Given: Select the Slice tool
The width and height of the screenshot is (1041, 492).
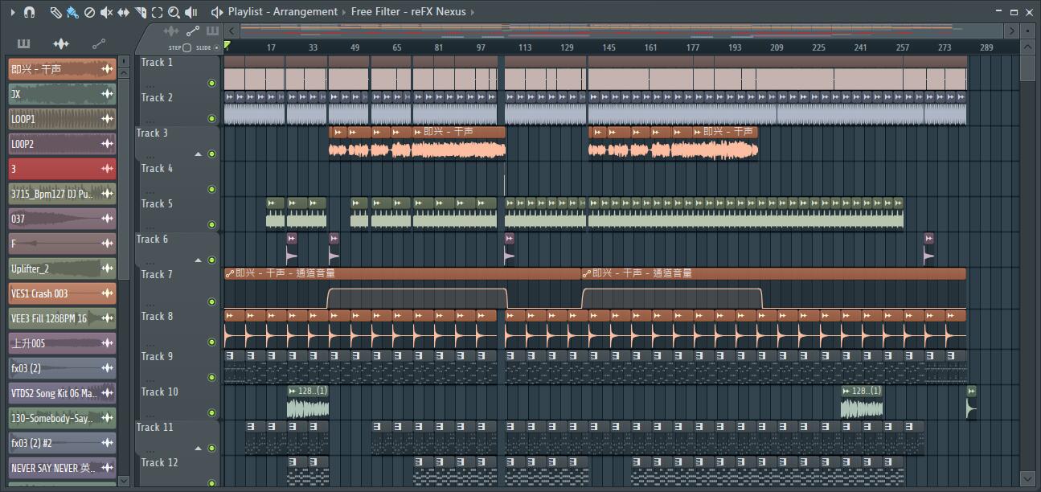Looking at the screenshot, I should (x=140, y=12).
